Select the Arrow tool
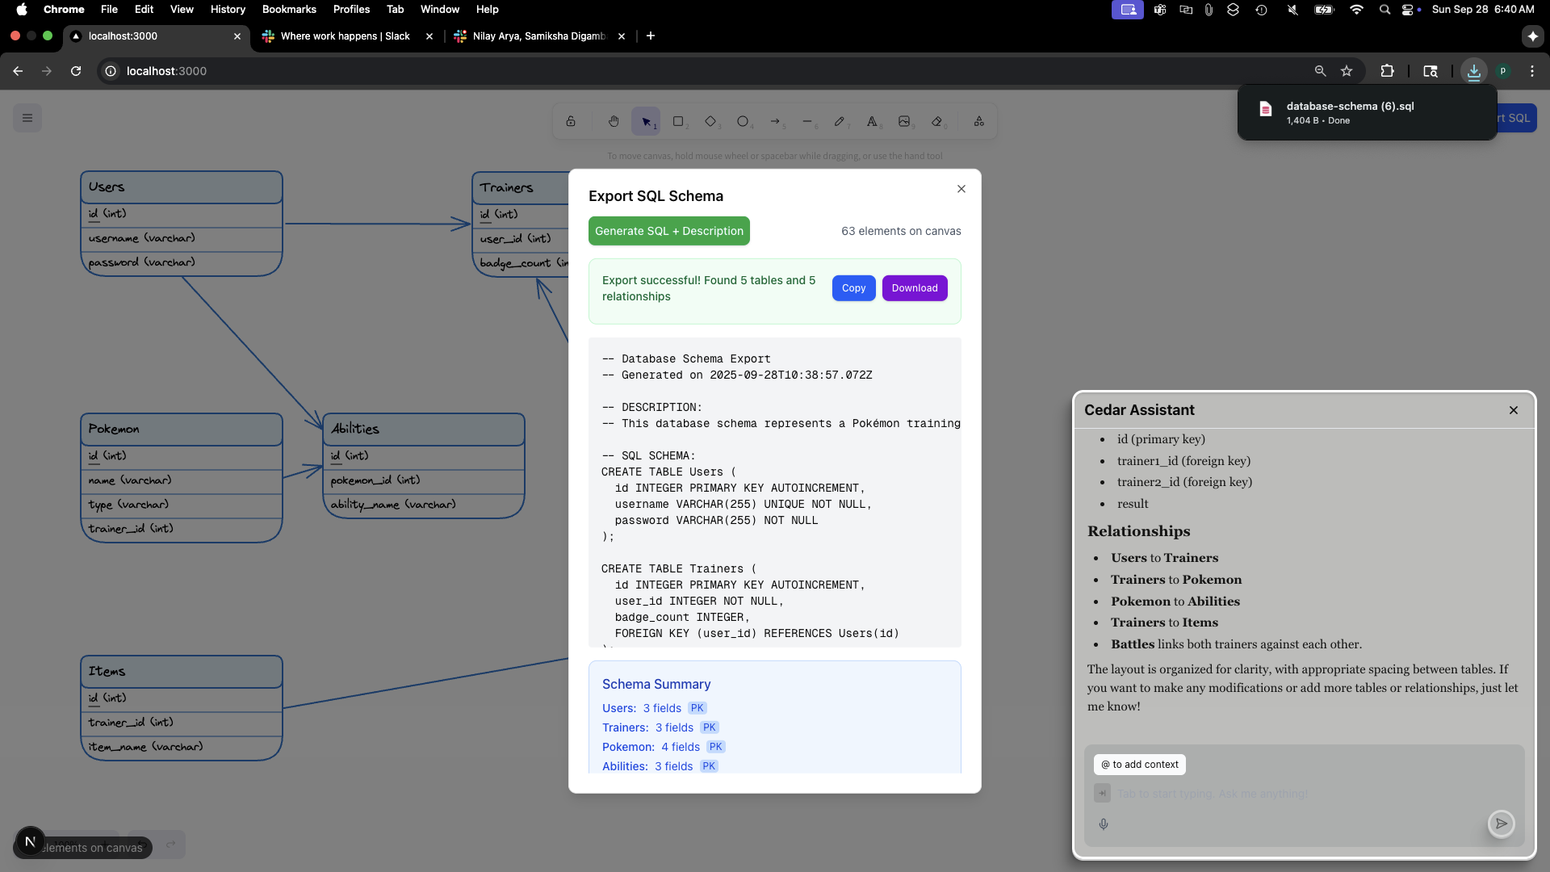This screenshot has width=1550, height=872. pos(775,121)
